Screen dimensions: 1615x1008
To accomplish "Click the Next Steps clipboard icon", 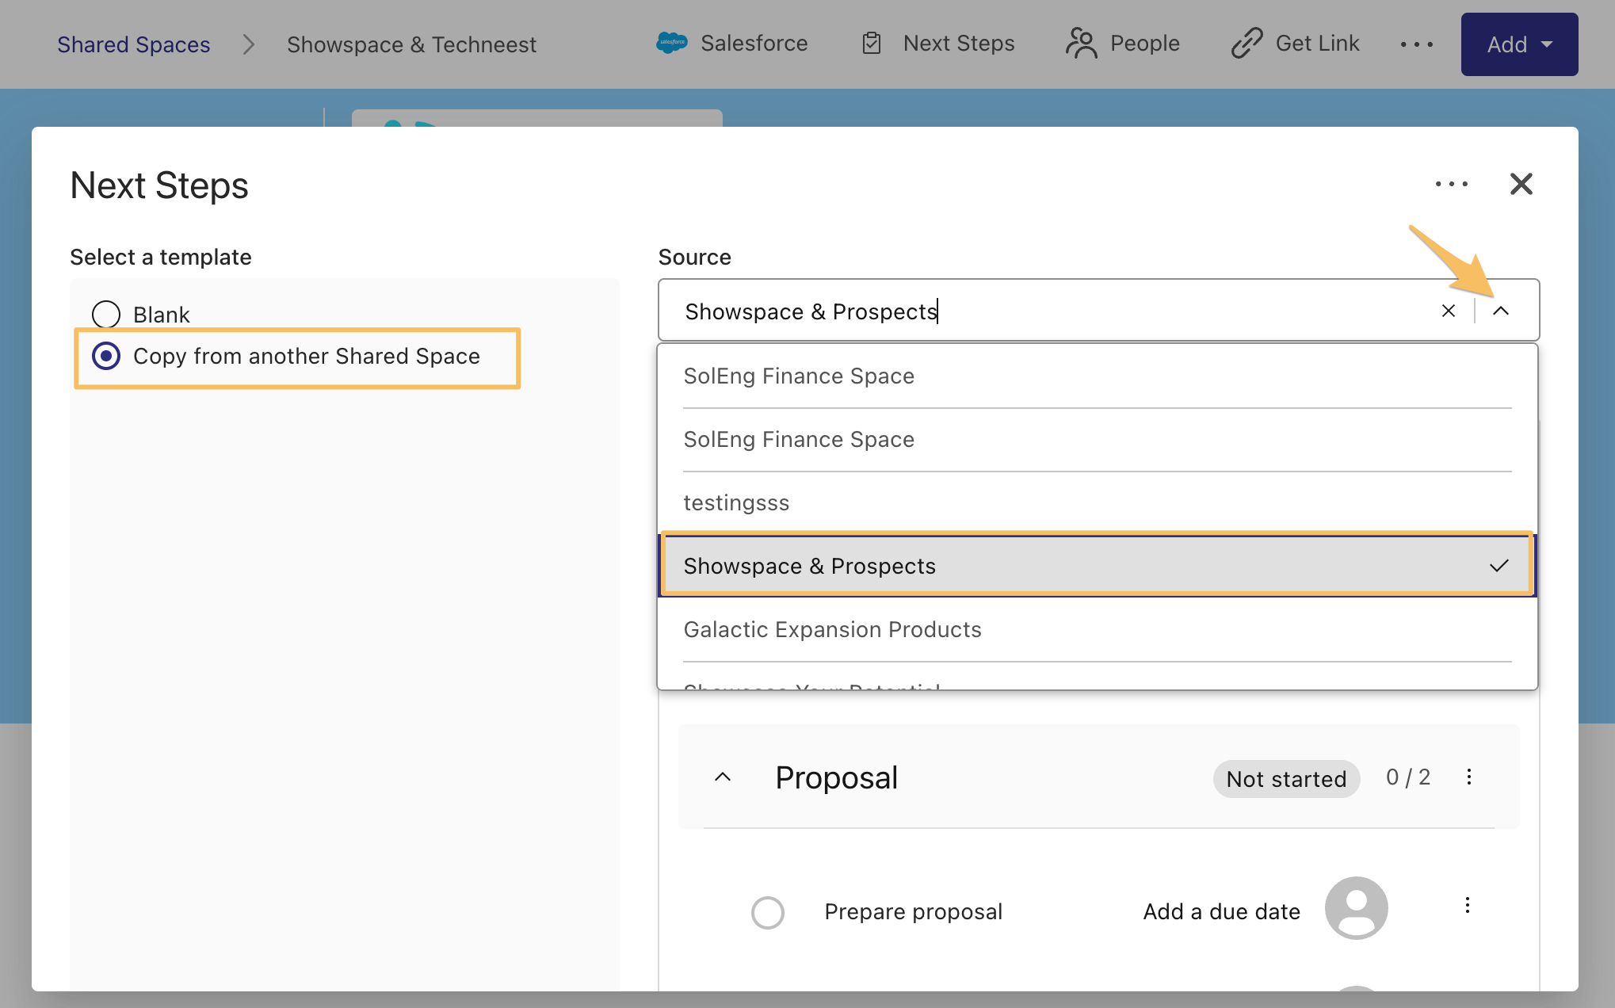I will click(x=871, y=43).
